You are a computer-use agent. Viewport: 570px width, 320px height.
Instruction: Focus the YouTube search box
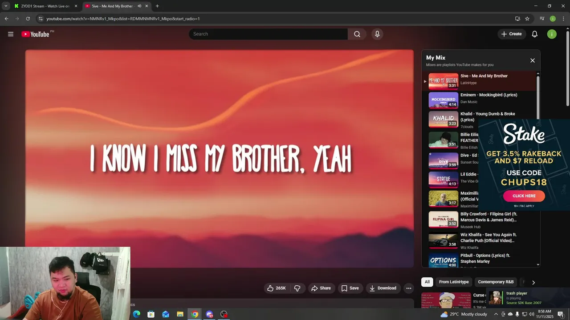click(x=268, y=34)
